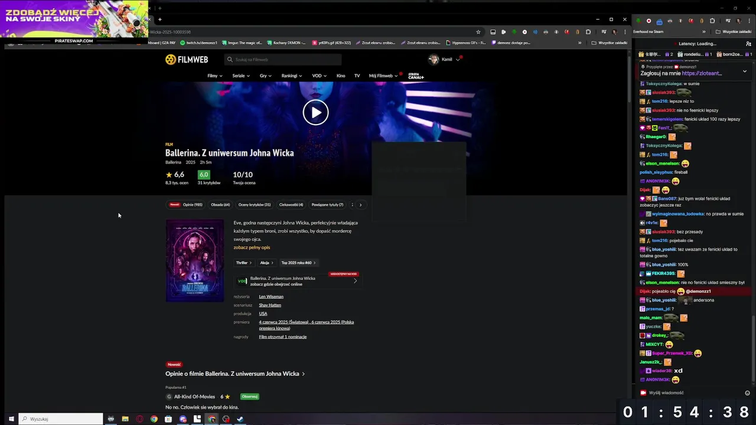Image resolution: width=756 pixels, height=425 pixels.
Task: Click the Thriller genre tag
Action: pos(244,263)
